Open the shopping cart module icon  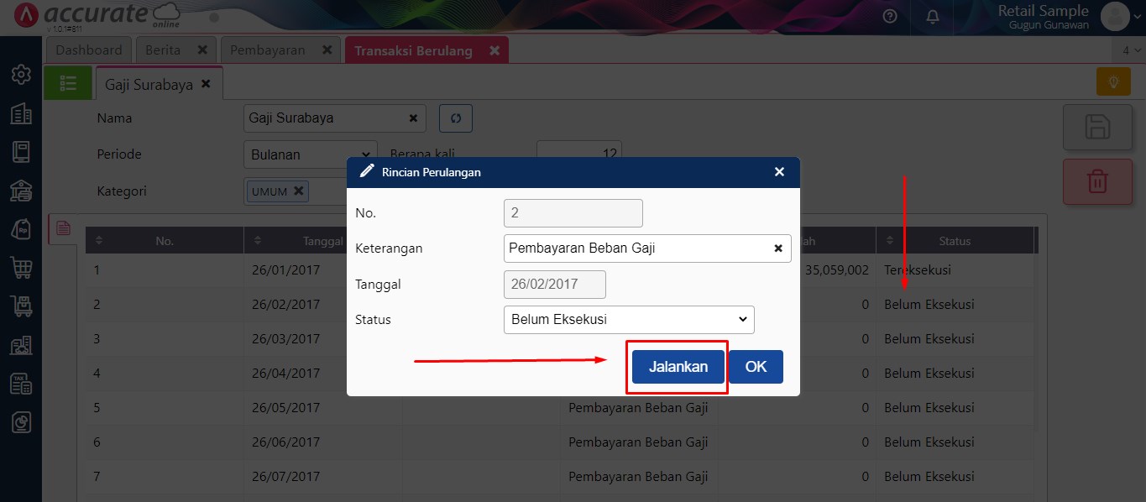[x=21, y=268]
